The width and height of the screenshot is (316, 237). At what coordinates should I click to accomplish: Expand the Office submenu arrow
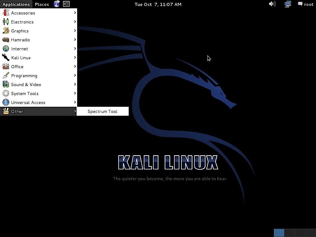pyautogui.click(x=75, y=66)
